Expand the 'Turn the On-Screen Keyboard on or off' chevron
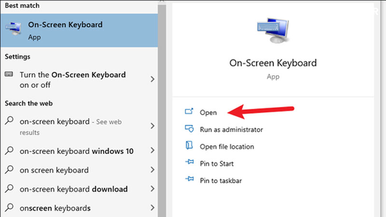386x217 pixels. pos(152,80)
